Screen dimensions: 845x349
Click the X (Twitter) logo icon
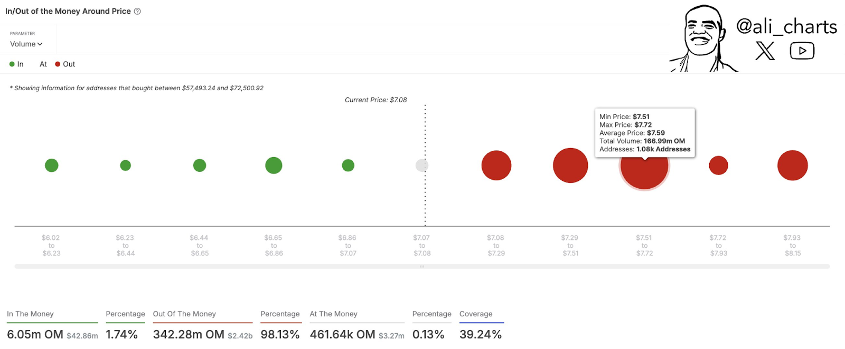(x=764, y=51)
